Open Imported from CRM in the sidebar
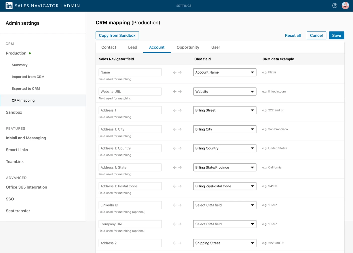353x253 pixels. click(x=28, y=77)
